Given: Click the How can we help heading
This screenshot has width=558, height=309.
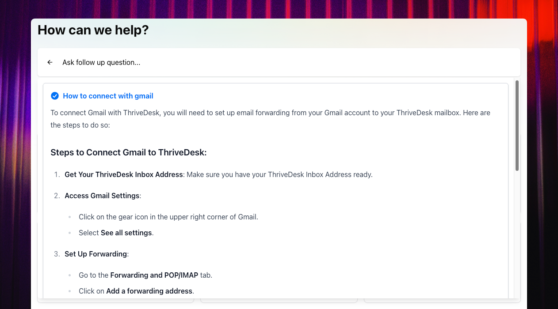Looking at the screenshot, I should pos(93,30).
